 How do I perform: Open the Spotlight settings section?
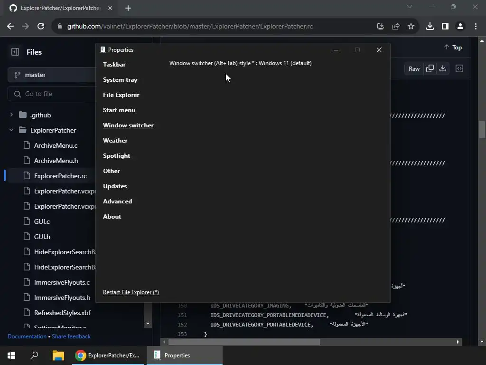(117, 156)
